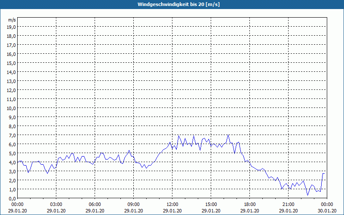344x215 pixels.
Task: Select the 0,0 y-axis label
Action: 13,199
